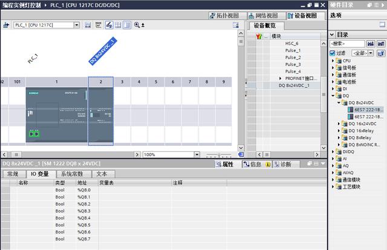Expand the 信号板 catalog folder
Viewport: 387px width, 250px height.
pyautogui.click(x=333, y=68)
